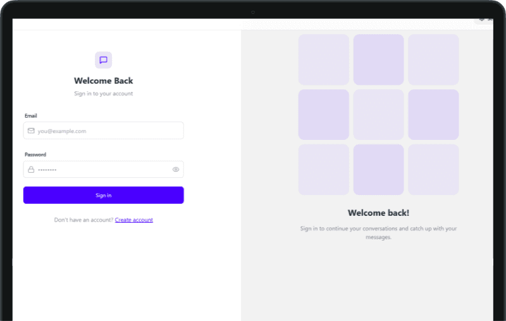Click the chat bubble logo icon

point(103,60)
